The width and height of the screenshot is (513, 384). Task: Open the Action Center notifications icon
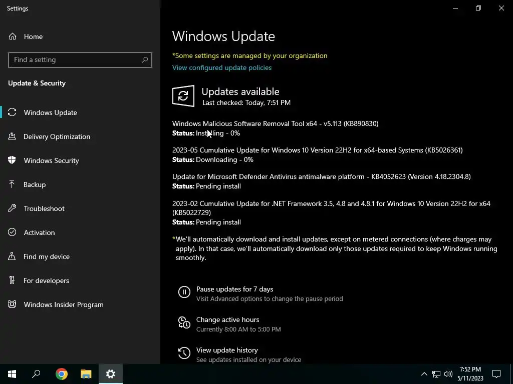(496, 374)
